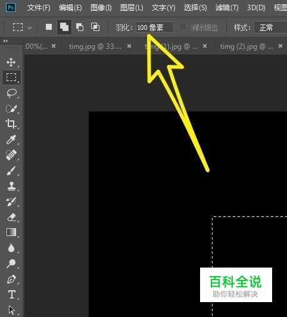287x317 pixels.
Task: Click the 羽化 feather input field
Action: (x=155, y=27)
